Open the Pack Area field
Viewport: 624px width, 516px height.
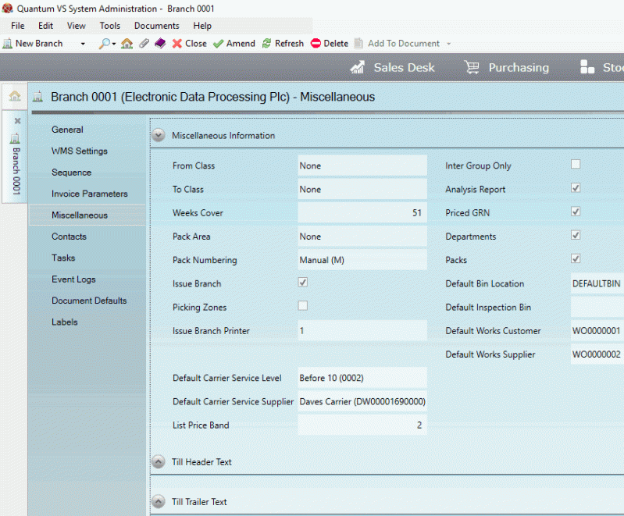(x=362, y=237)
